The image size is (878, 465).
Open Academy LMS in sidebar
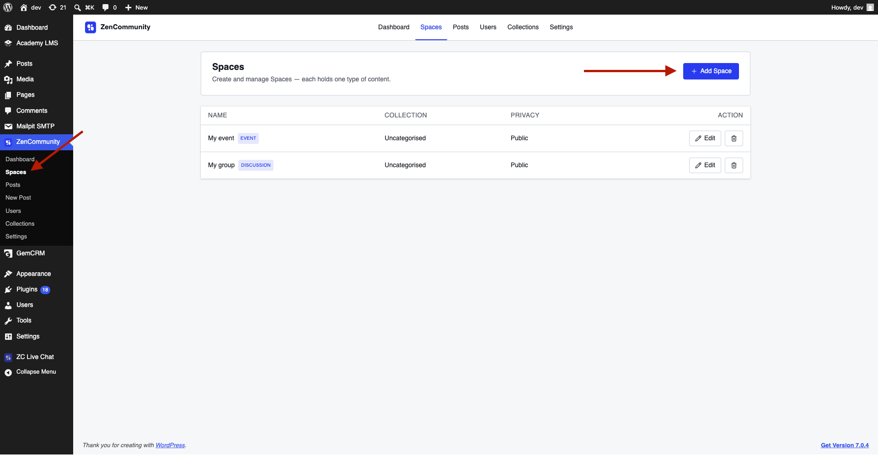[37, 43]
